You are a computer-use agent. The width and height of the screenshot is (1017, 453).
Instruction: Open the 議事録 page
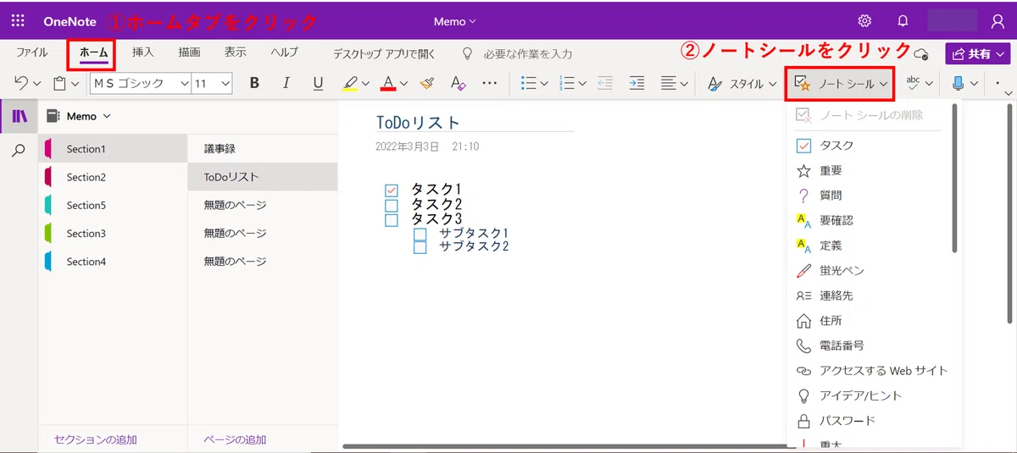[x=263, y=149]
